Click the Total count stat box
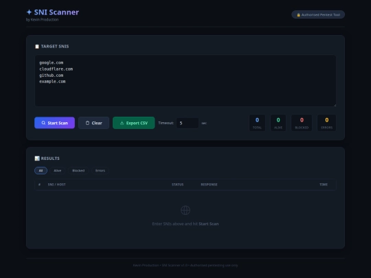 pyautogui.click(x=257, y=123)
